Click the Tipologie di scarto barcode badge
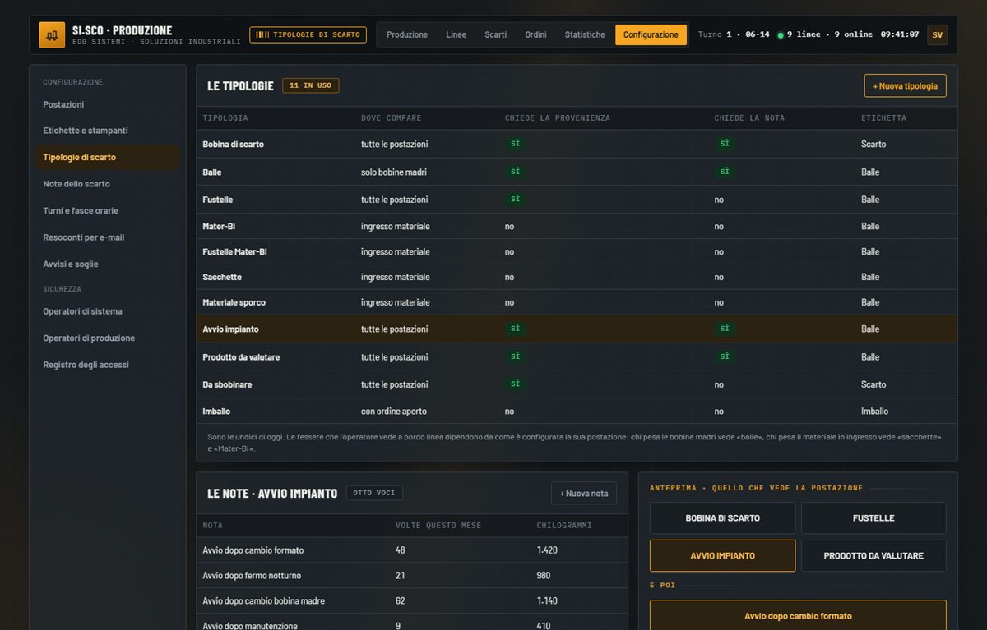The image size is (987, 630). point(308,34)
